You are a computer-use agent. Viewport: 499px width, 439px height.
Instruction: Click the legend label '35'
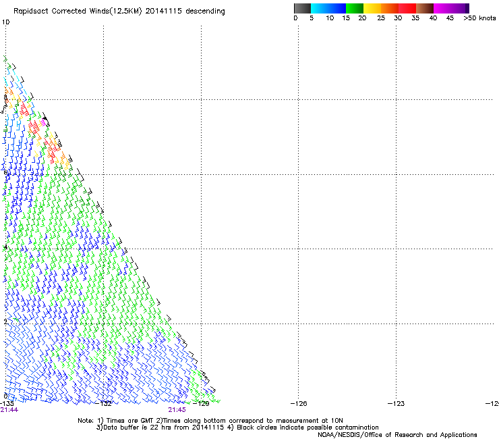click(415, 18)
